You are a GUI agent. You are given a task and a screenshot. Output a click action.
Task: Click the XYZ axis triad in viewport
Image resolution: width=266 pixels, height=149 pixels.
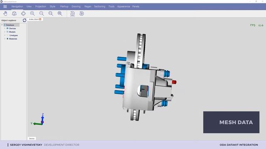click(x=38, y=120)
